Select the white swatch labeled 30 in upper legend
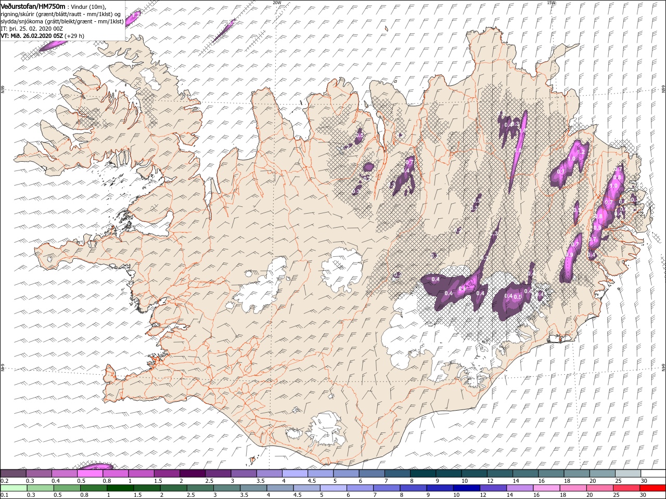 pos(653,474)
